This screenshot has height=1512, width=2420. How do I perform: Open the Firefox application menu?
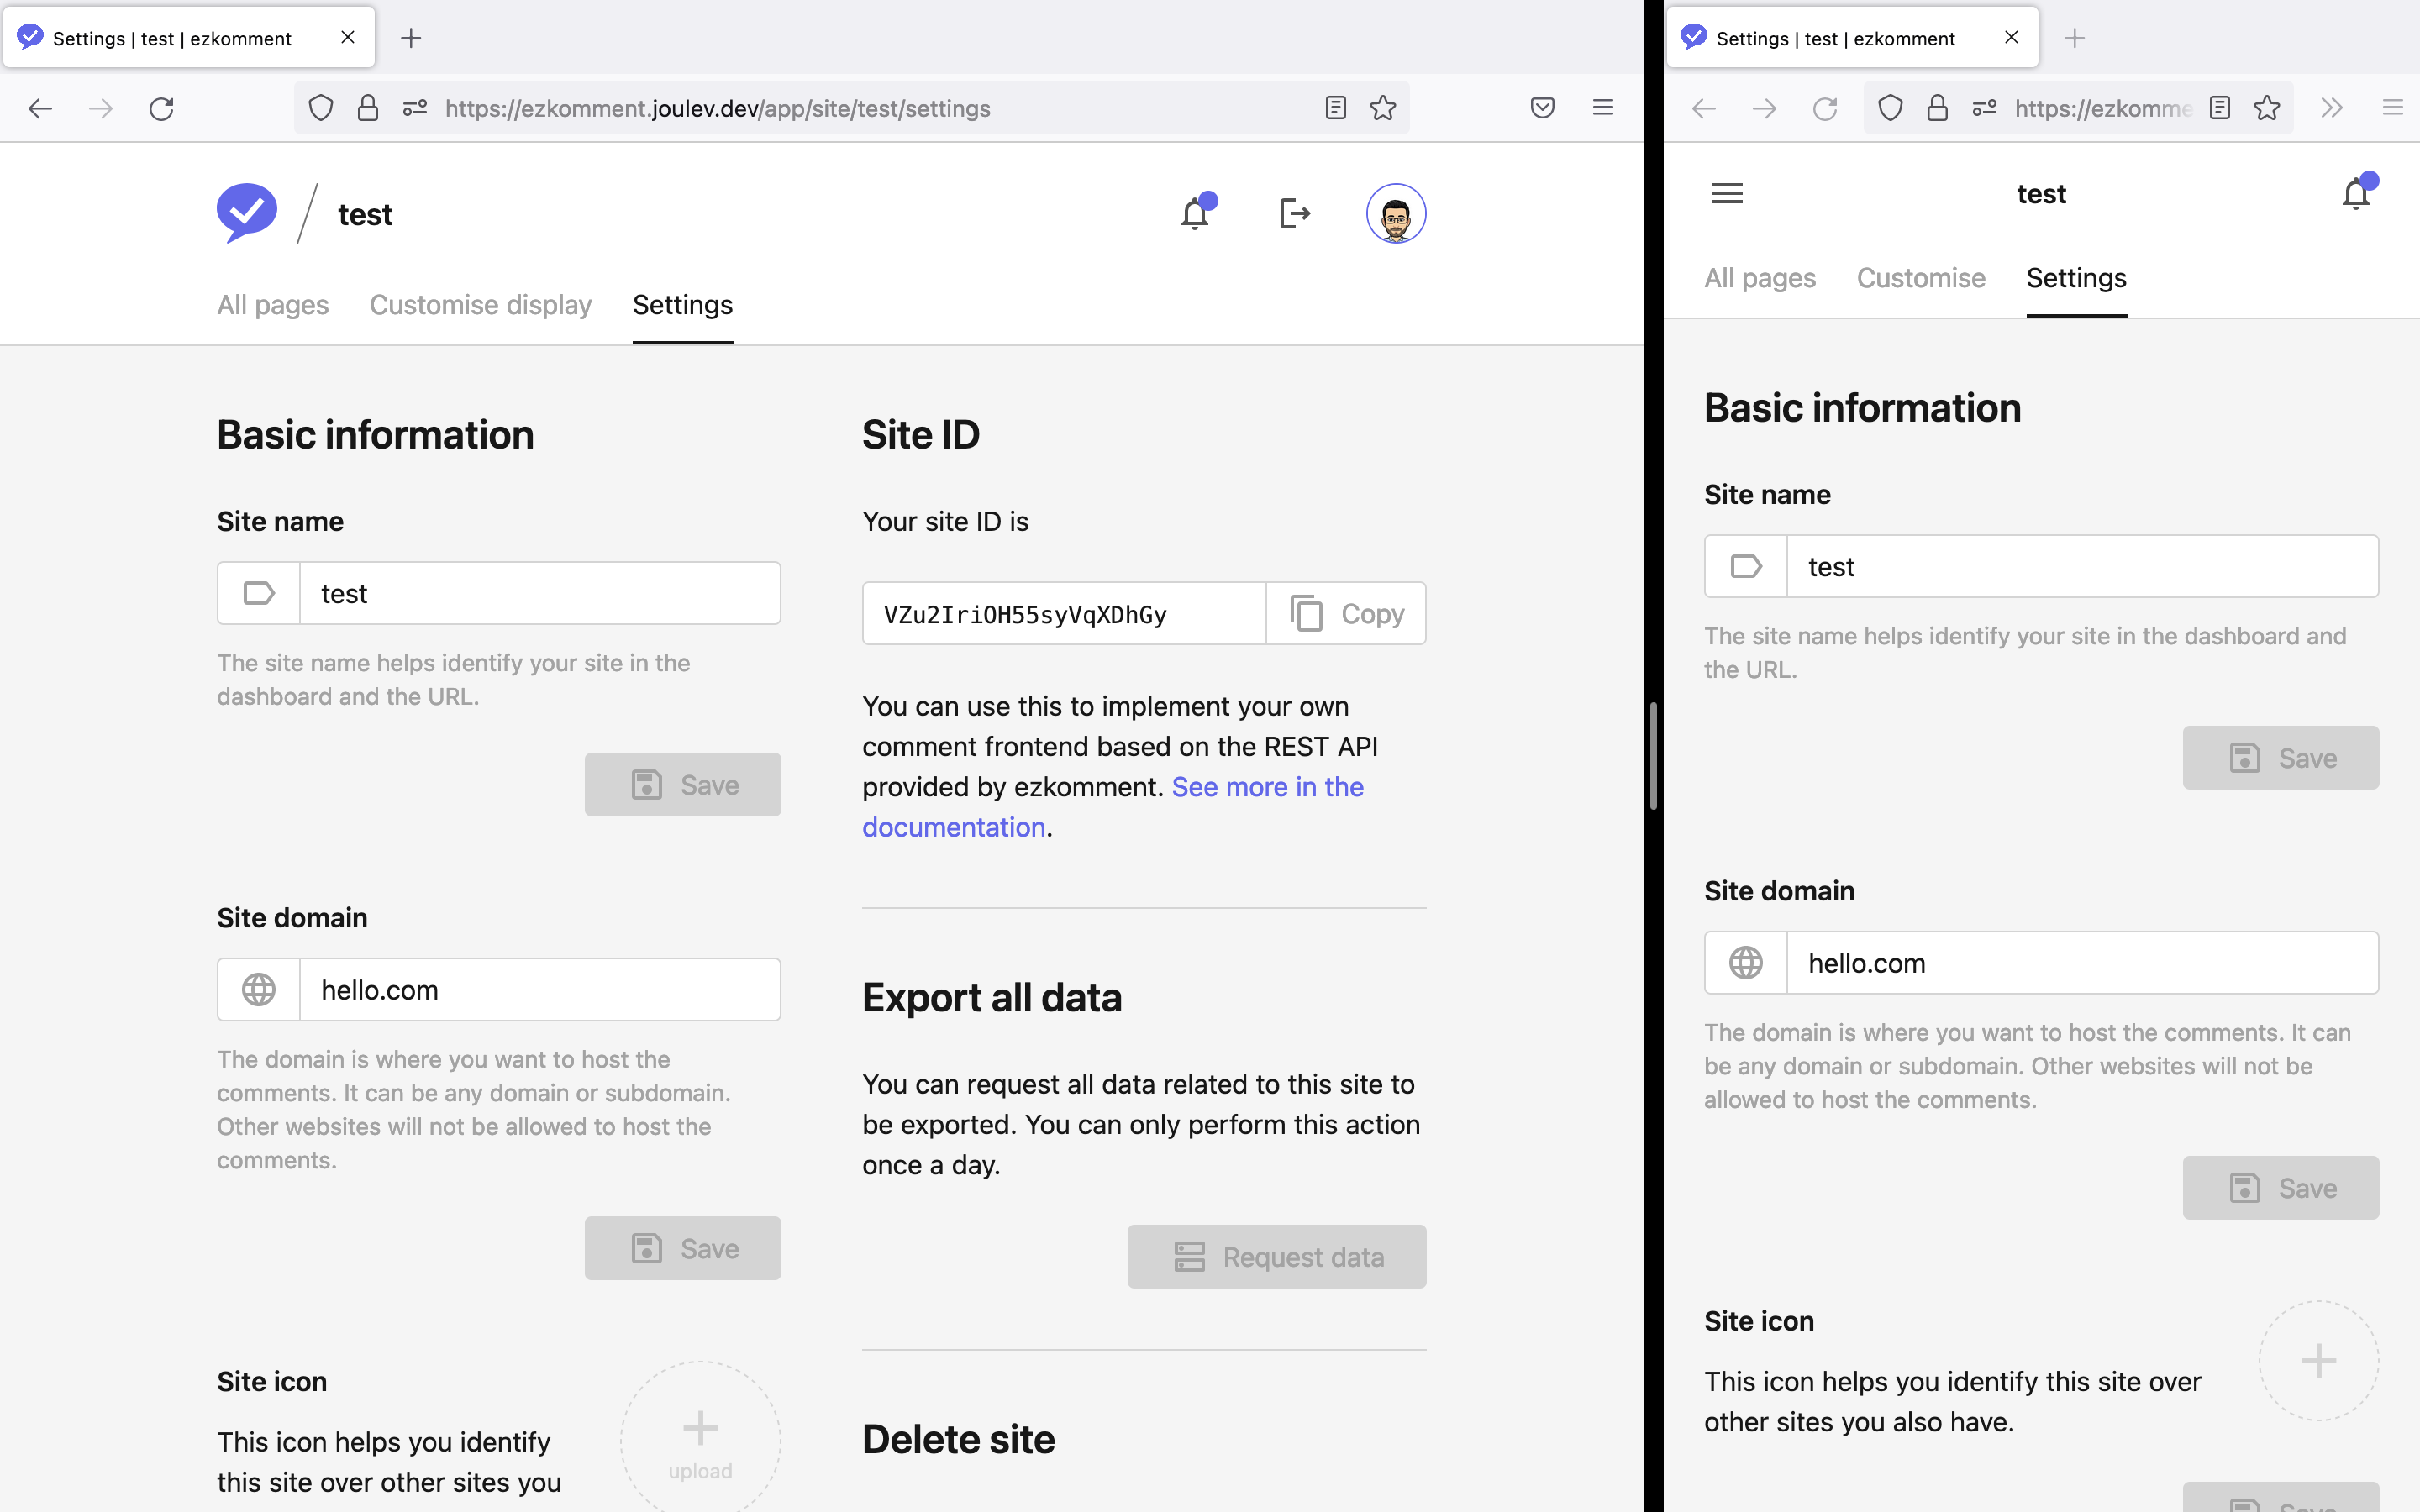[1604, 108]
